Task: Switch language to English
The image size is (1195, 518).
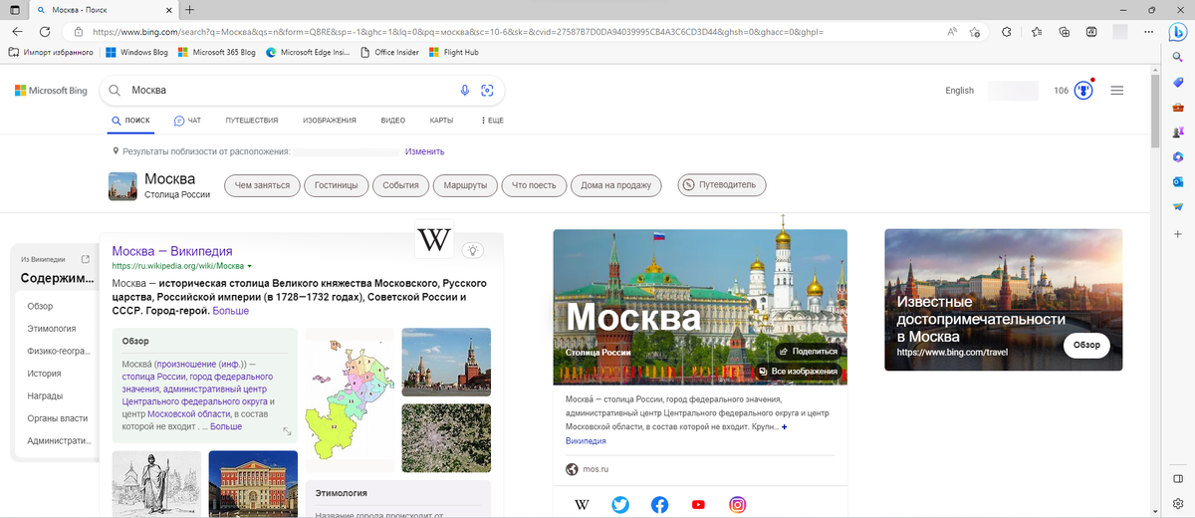Action: point(960,91)
